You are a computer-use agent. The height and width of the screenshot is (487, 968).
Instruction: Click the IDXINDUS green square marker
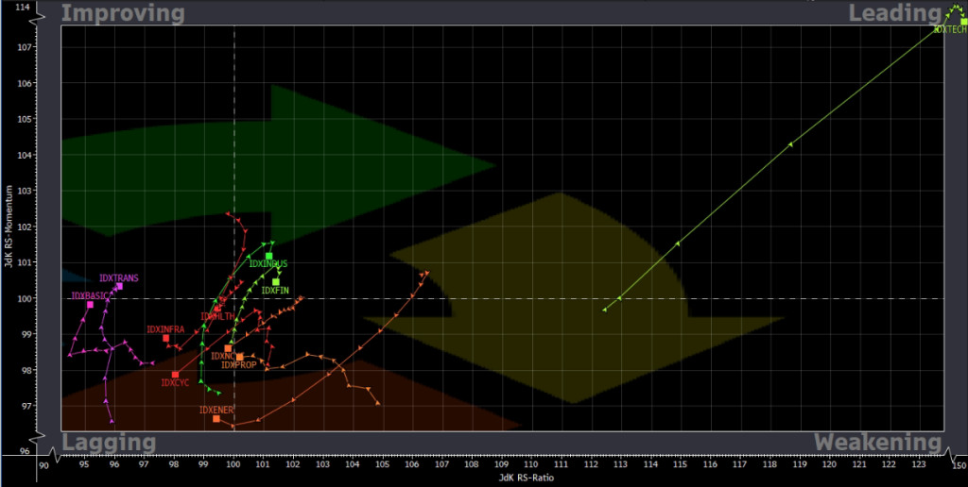click(269, 256)
